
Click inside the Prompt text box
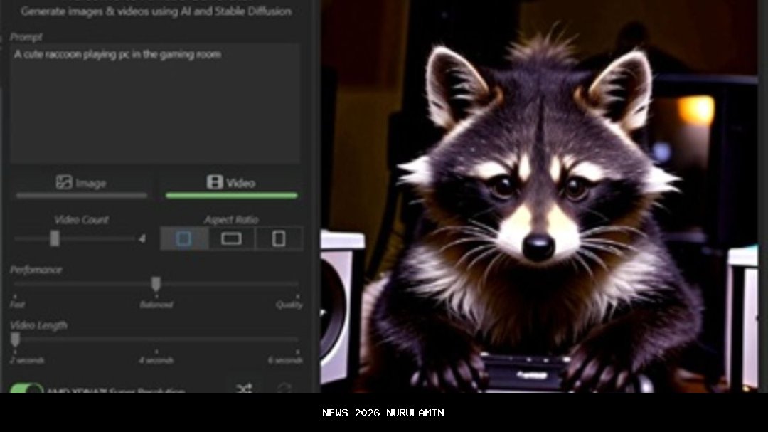click(154, 103)
